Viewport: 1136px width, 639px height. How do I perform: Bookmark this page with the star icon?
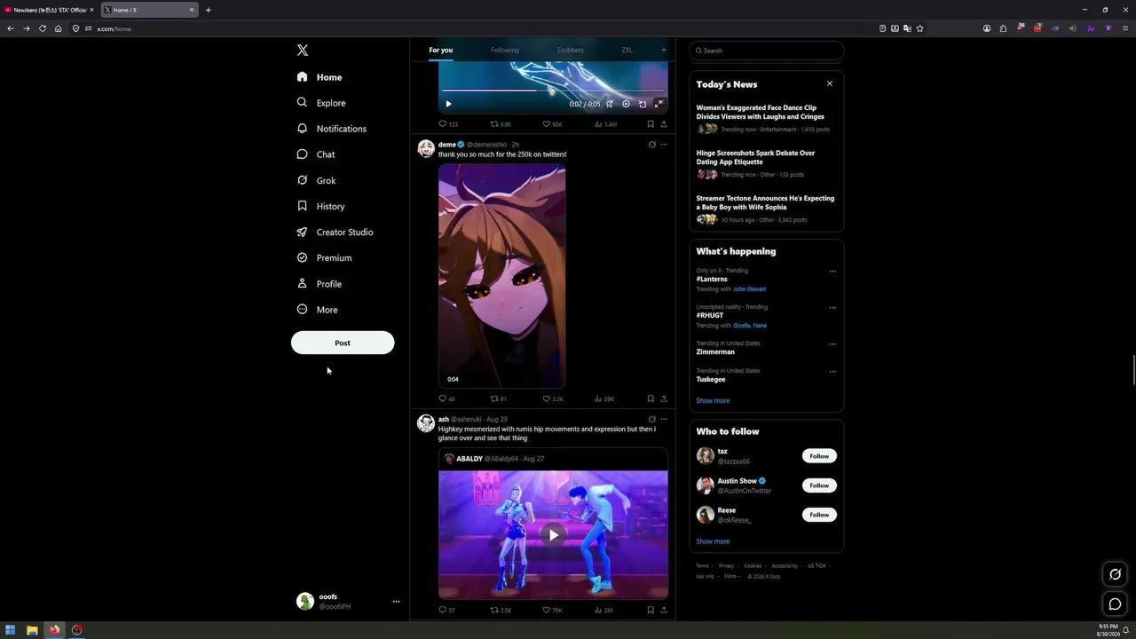(919, 28)
